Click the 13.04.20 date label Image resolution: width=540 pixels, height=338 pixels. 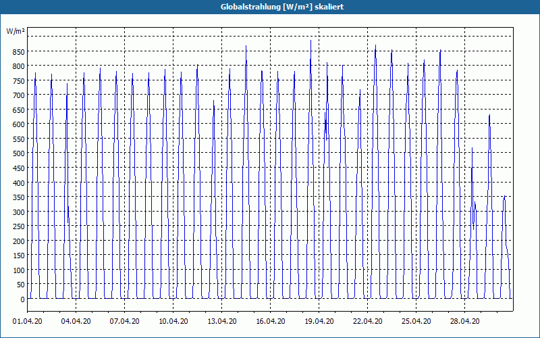coord(222,321)
